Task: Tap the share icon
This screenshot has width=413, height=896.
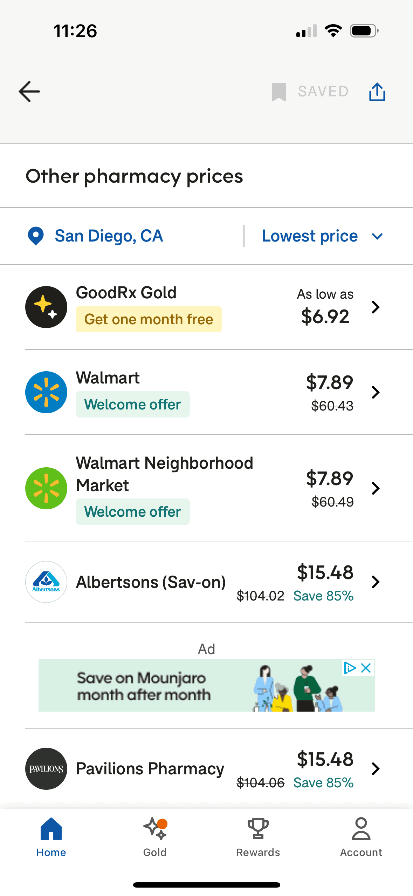Action: point(377,92)
